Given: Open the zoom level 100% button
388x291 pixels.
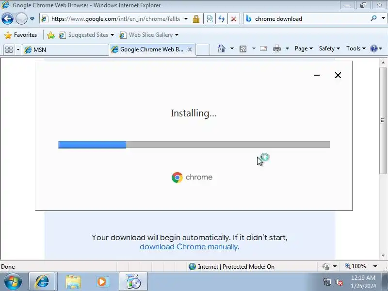Looking at the screenshot, I should click(x=356, y=266).
